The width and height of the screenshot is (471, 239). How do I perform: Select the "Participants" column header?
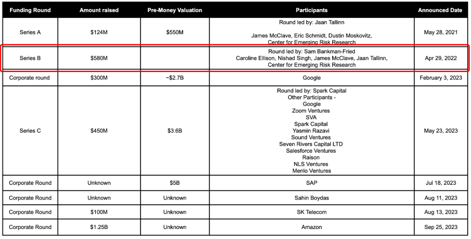click(x=311, y=10)
